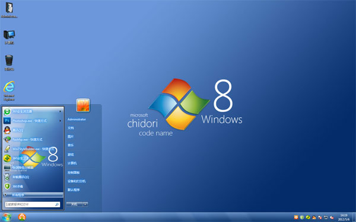This screenshot has width=356, height=222.
Task: Open shutdown options arrow next to 关机
Action: click(x=85, y=204)
